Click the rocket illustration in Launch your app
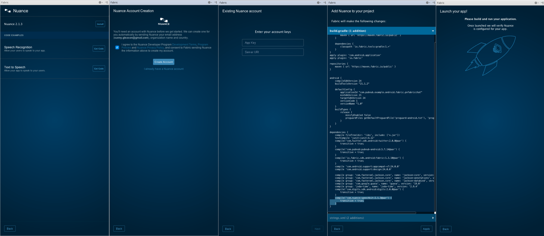Viewport: 544px width, 236px height. pyautogui.click(x=490, y=55)
